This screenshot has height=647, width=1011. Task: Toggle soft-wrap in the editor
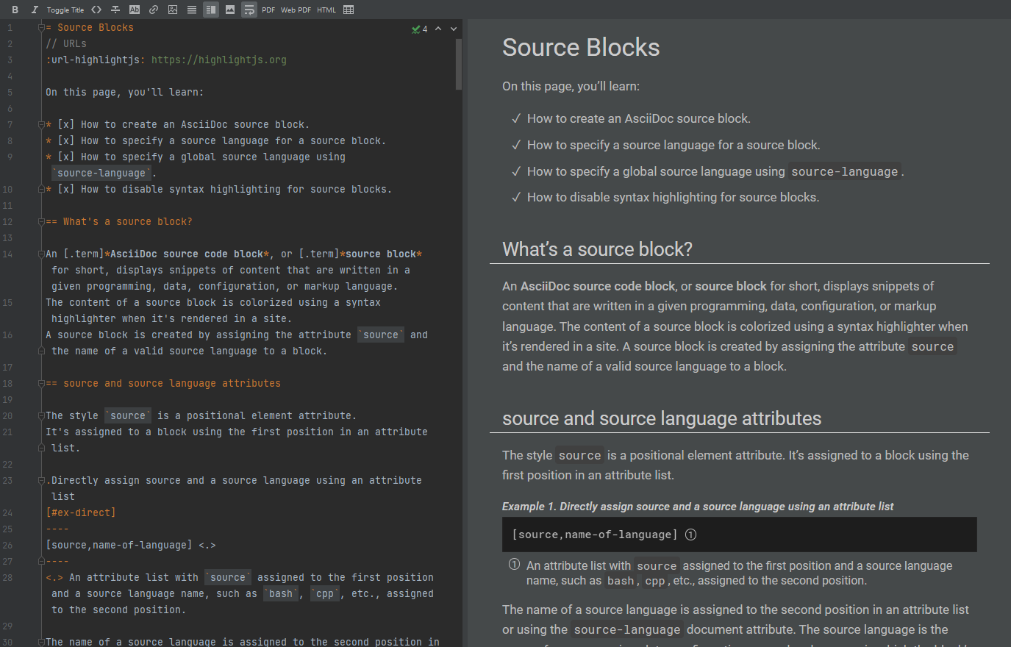249,10
